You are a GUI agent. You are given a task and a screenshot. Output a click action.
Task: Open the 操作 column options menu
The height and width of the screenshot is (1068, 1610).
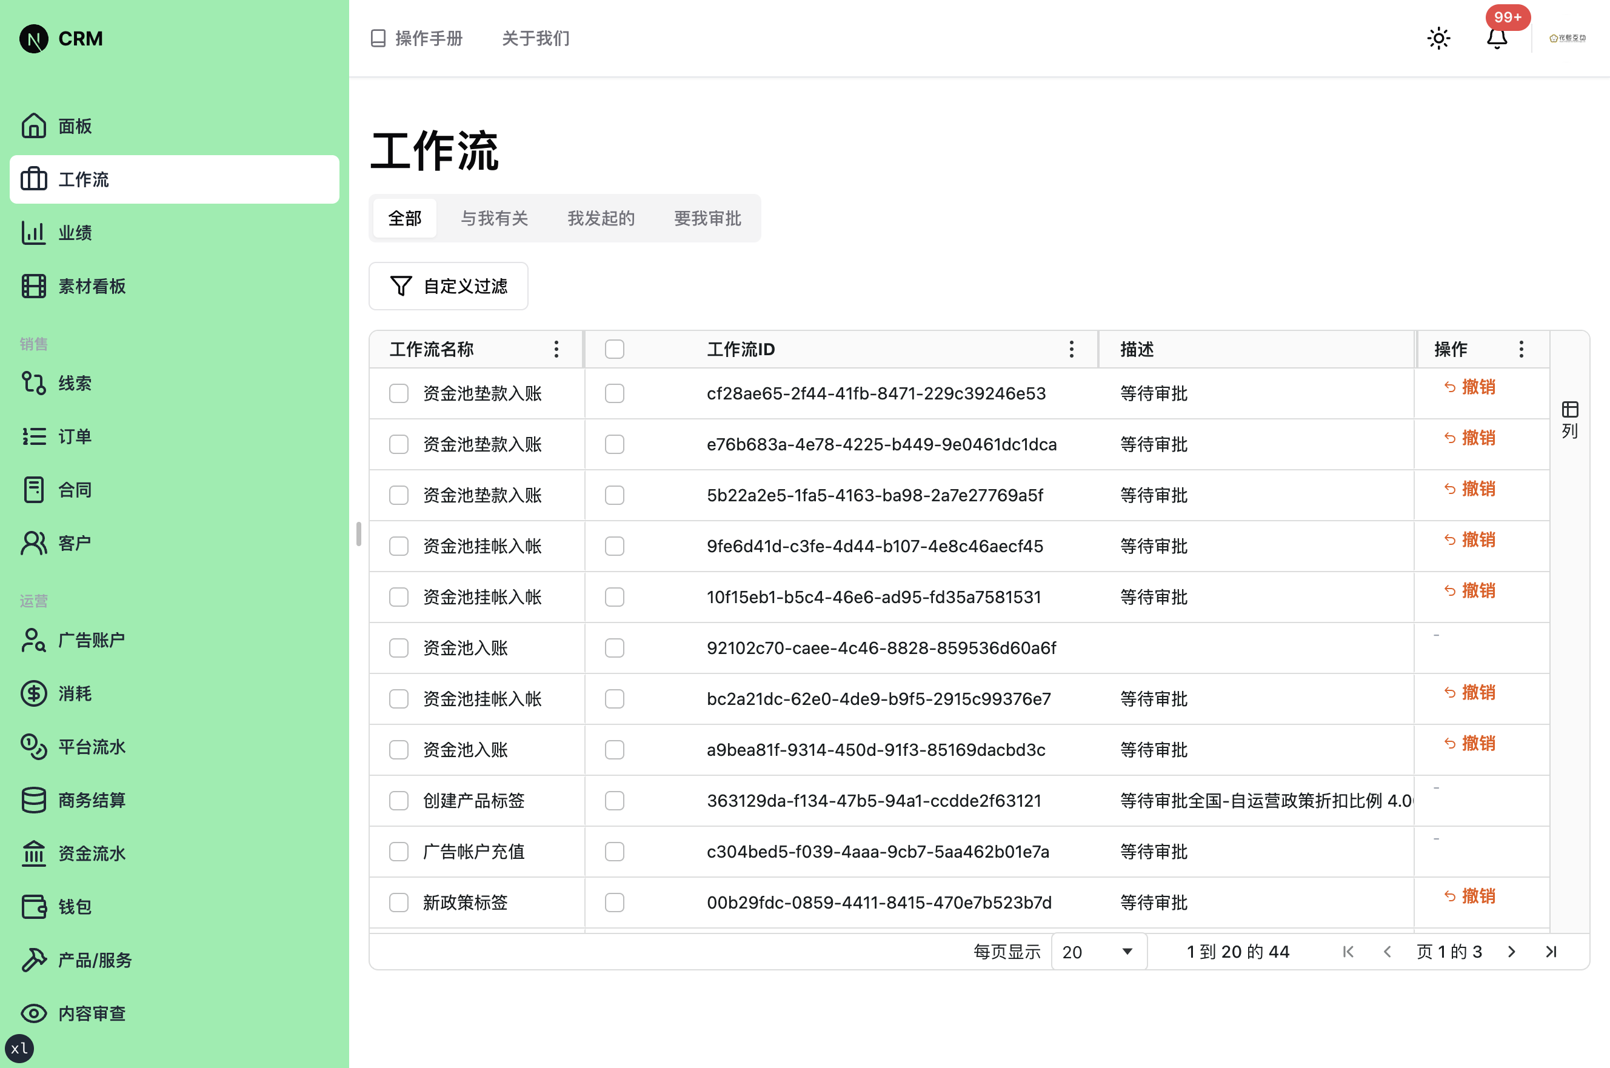pos(1521,349)
